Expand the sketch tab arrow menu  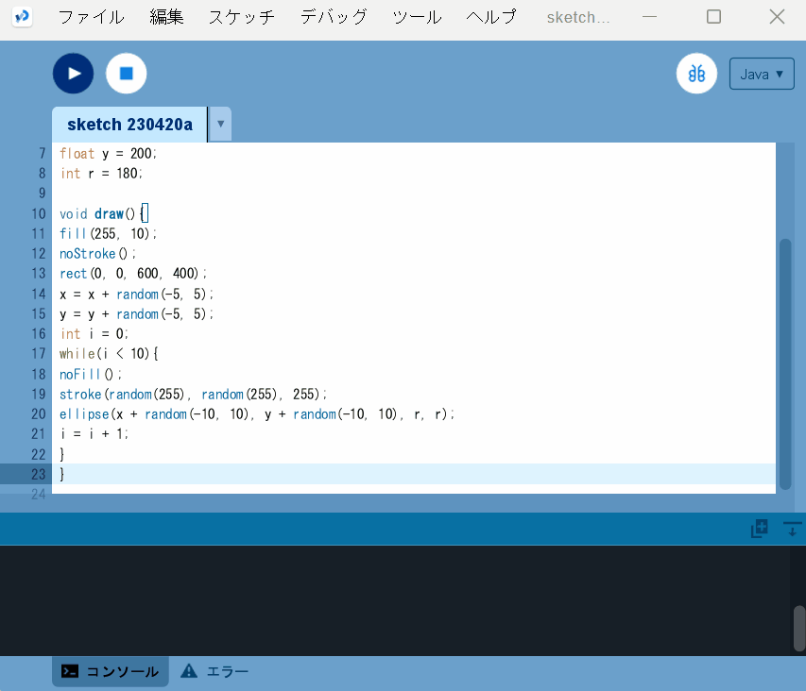click(x=220, y=124)
